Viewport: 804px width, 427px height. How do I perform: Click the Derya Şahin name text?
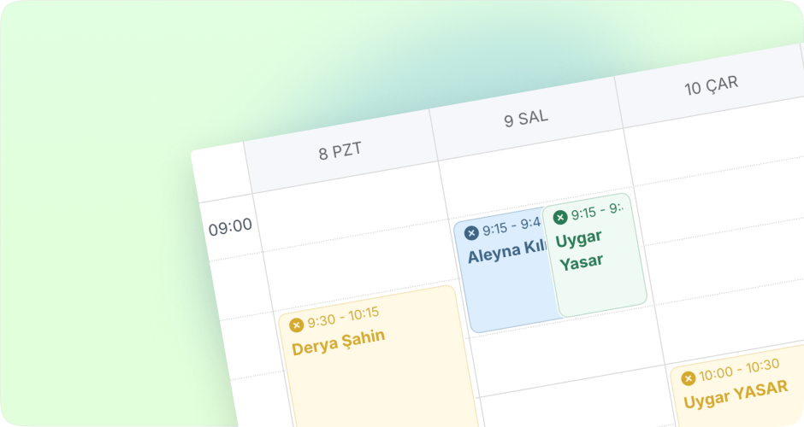click(339, 342)
